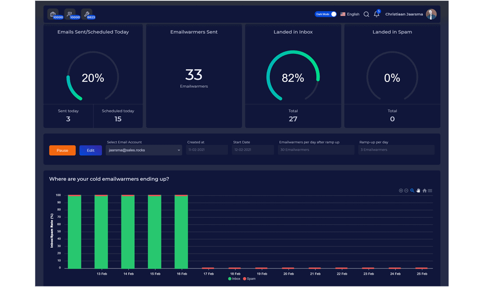485x287 pixels.
Task: Select the chart selection zoom tool
Action: coord(412,191)
